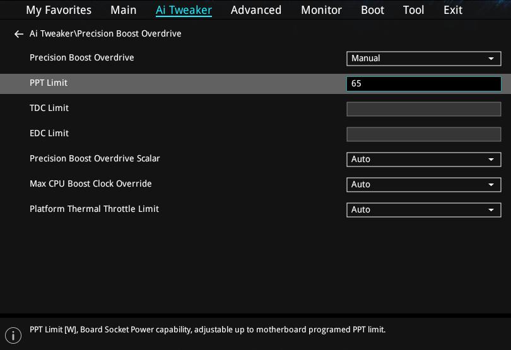Switch to the Main tab
Image resolution: width=511 pixels, height=350 pixels.
tap(123, 10)
